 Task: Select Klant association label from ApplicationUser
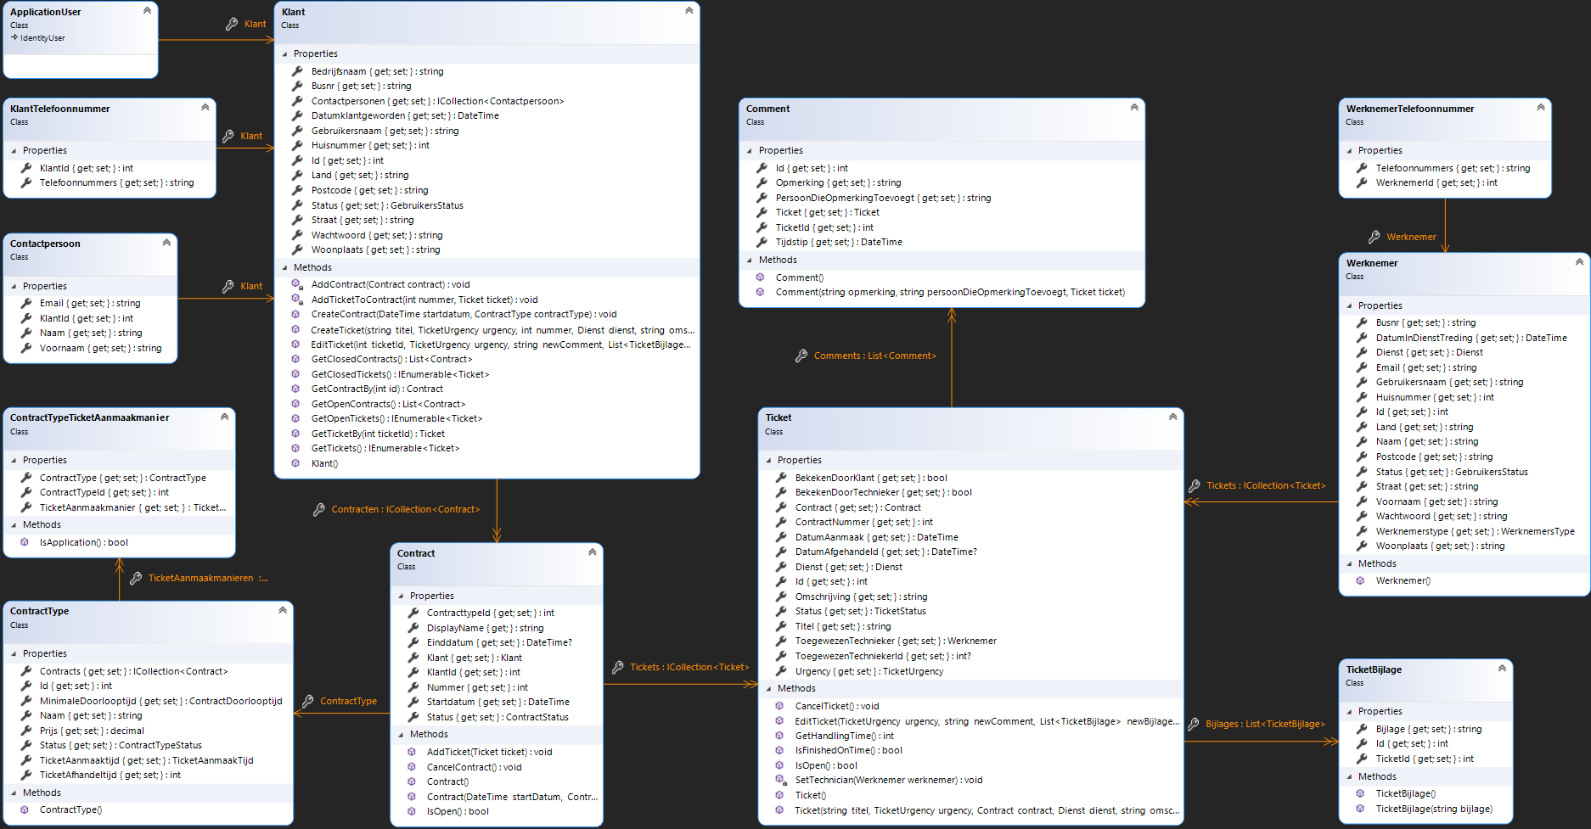pos(256,24)
